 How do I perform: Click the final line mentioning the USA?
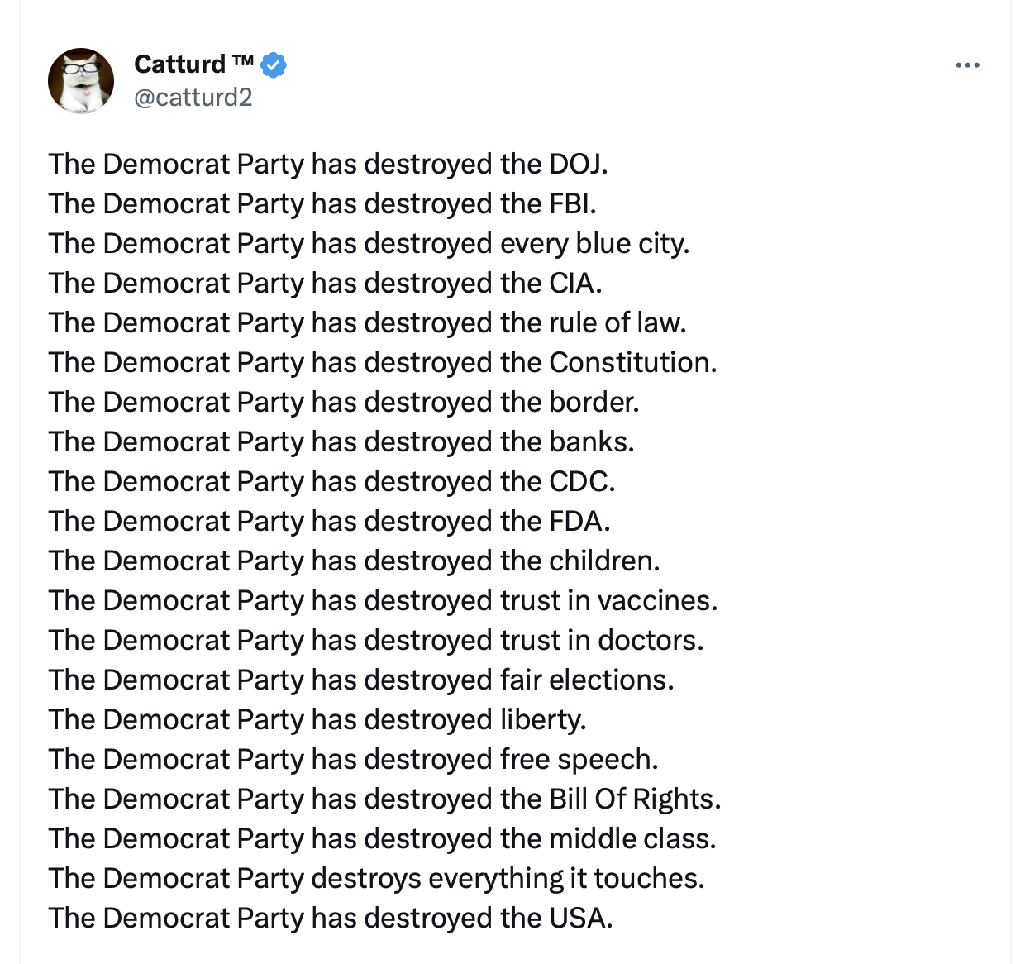click(x=331, y=918)
